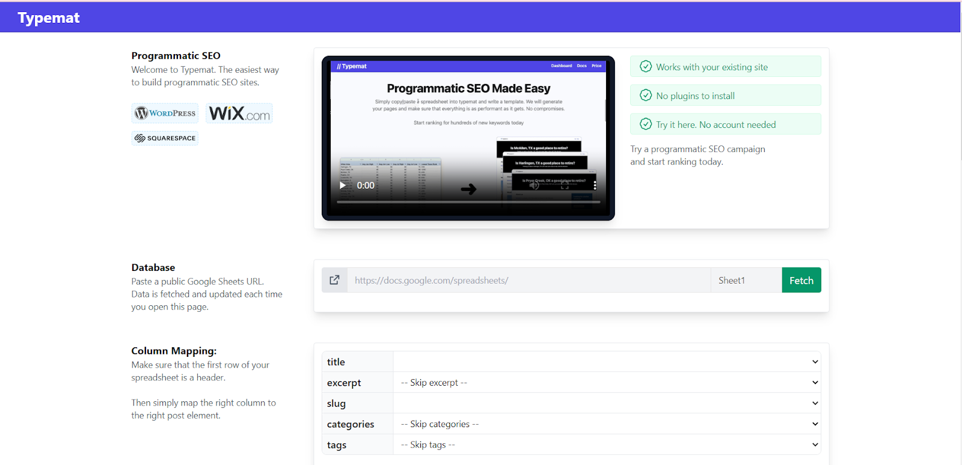
Task: Click the WordPress logo badge
Action: coord(165,113)
